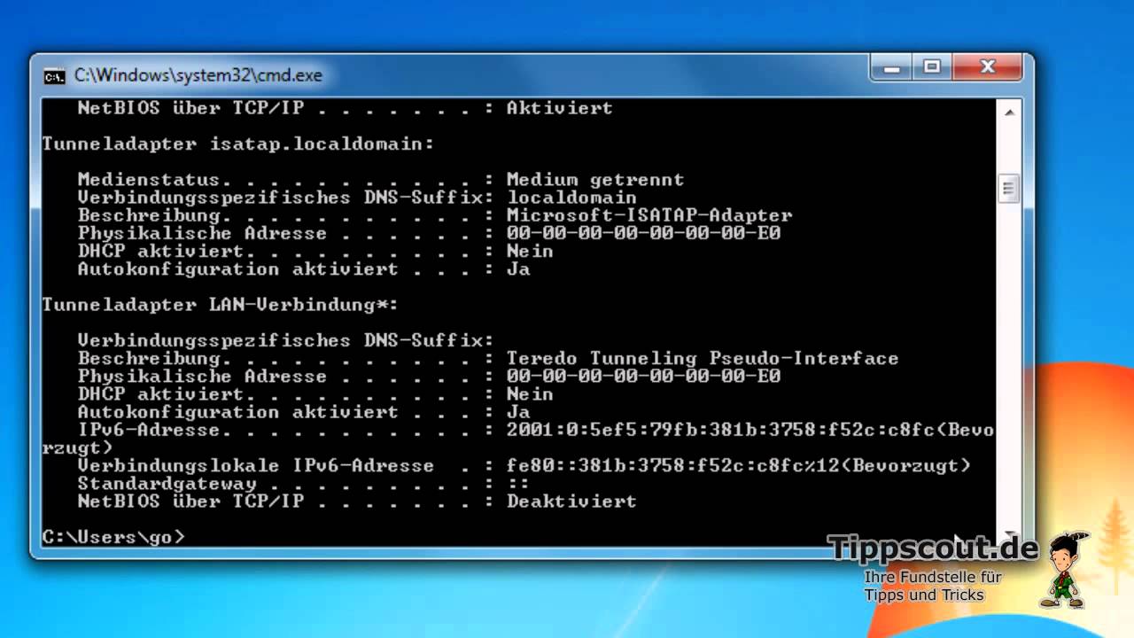Open the cmd.exe system menu icon

54,76
